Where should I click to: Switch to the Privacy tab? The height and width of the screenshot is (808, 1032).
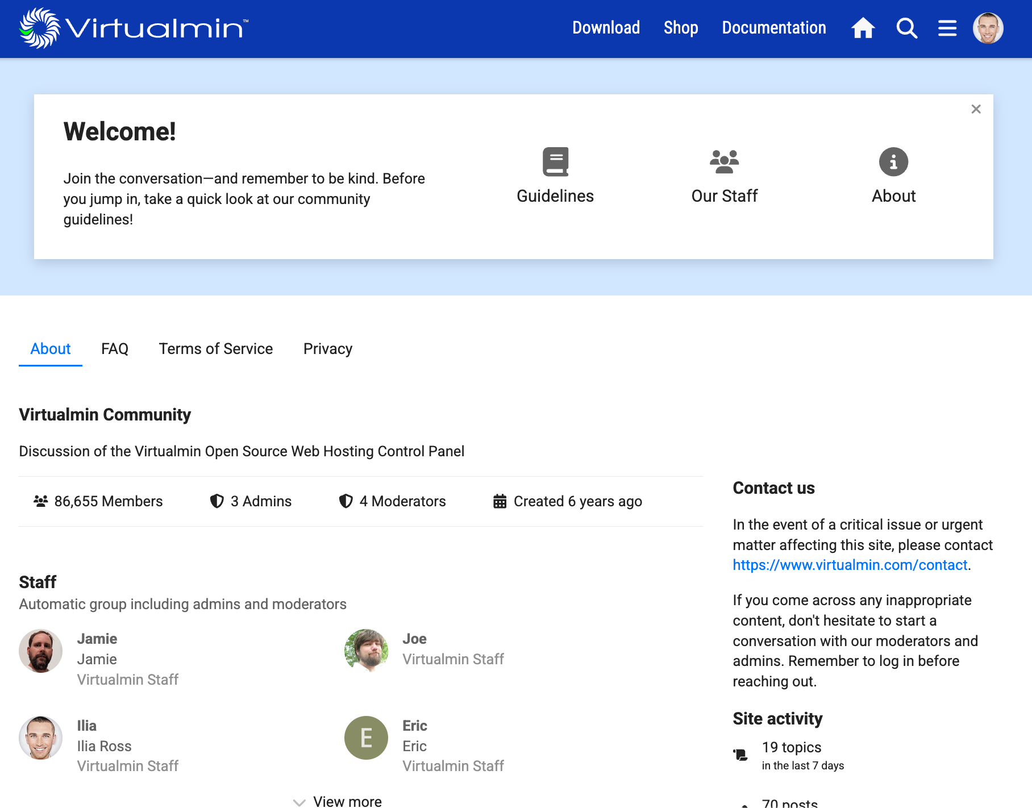(x=328, y=349)
